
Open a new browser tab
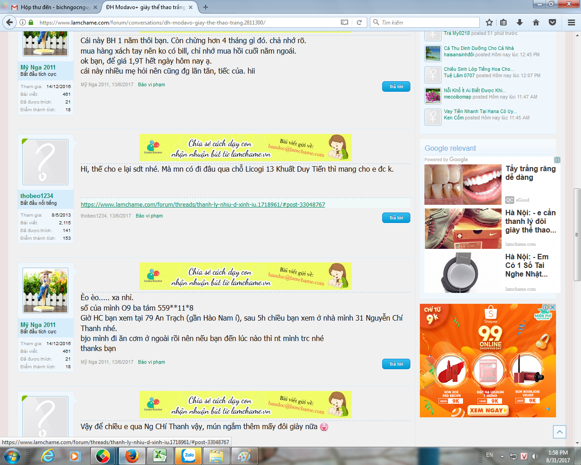pyautogui.click(x=206, y=7)
